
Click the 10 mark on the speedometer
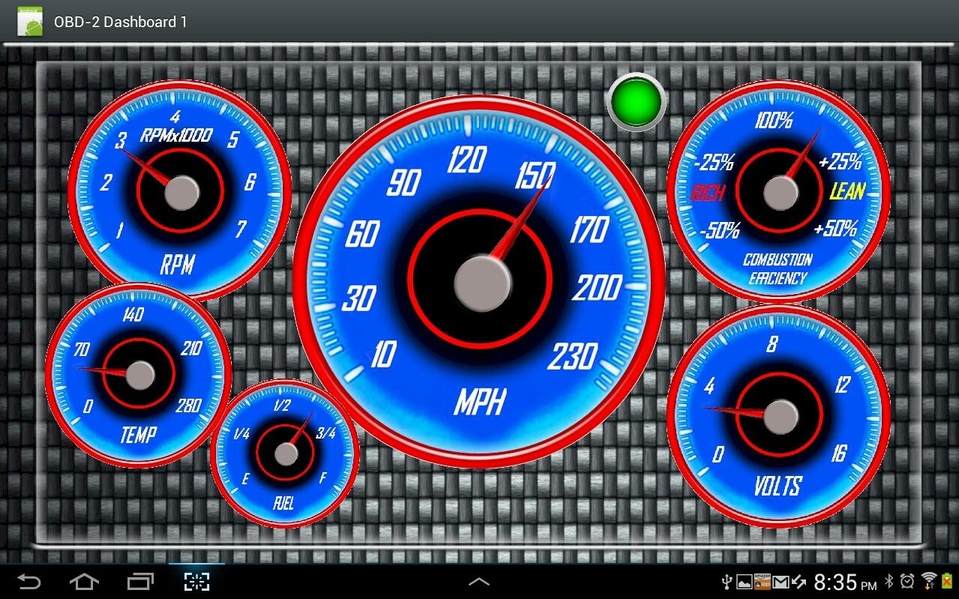[384, 354]
